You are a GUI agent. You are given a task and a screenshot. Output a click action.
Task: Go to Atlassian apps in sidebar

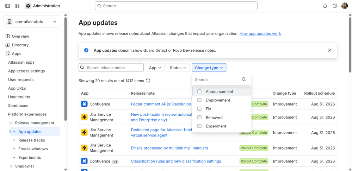coord(21,62)
